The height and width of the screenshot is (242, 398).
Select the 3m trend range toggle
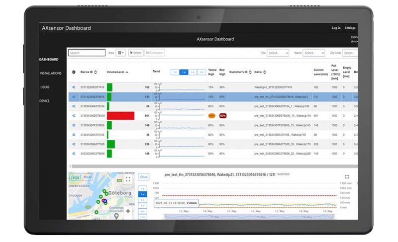[x=201, y=72]
